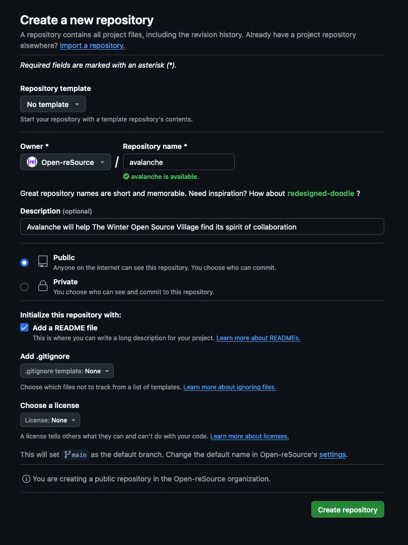This screenshot has width=408, height=545.
Task: Click the green availability checkmark icon
Action: [126, 176]
